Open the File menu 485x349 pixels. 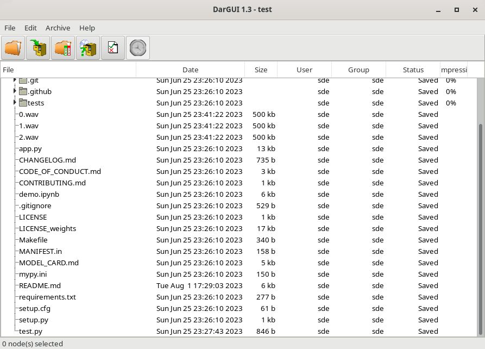coord(10,28)
